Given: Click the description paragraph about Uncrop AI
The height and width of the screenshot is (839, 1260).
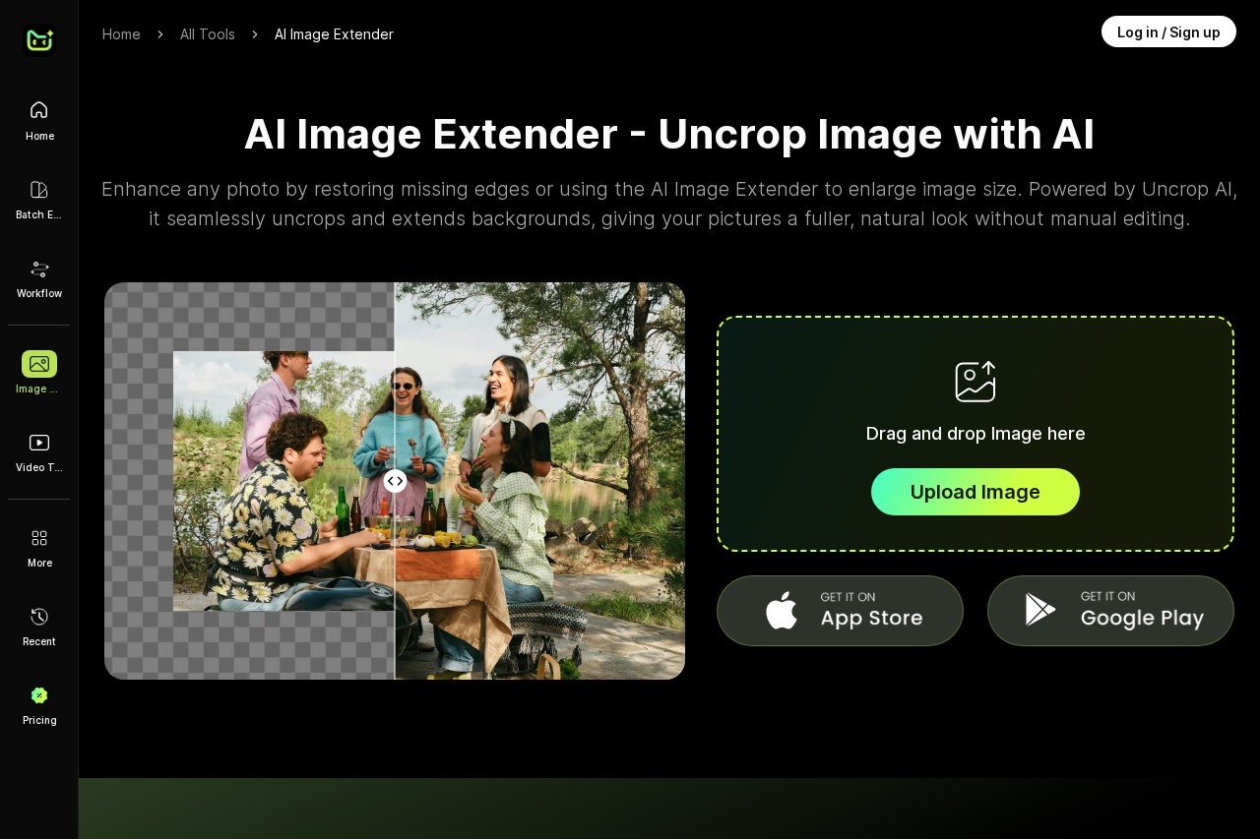Looking at the screenshot, I should tap(669, 204).
